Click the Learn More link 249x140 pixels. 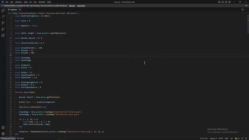pyautogui.click(x=81, y=6)
